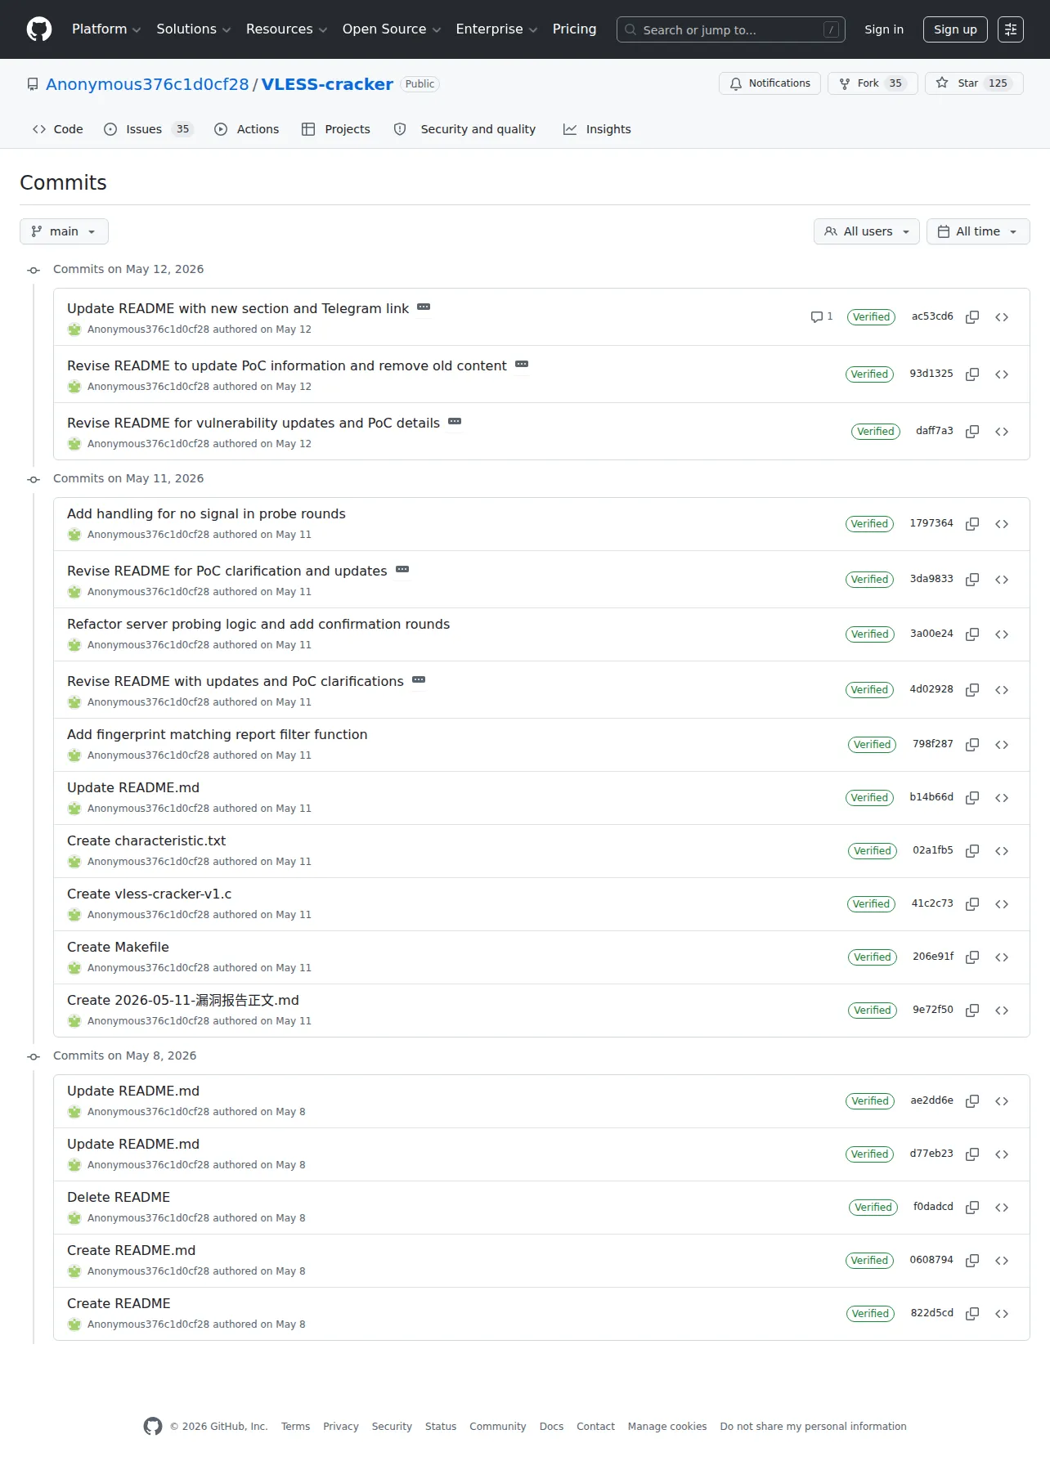Screen dimensions: 1050x1470
Task: Expand the Solutions navigation menu
Action: click(194, 29)
